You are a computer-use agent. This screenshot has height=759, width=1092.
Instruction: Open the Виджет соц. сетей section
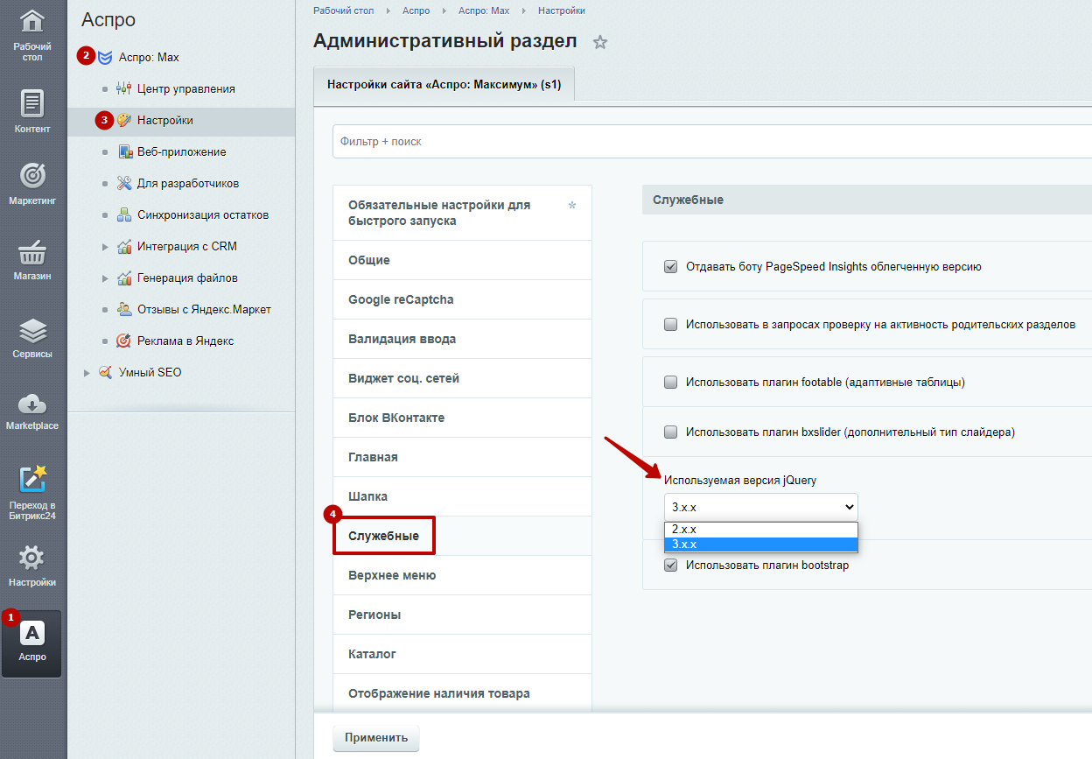tap(462, 378)
